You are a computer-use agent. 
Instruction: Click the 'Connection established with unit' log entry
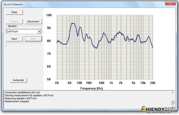point(23,92)
